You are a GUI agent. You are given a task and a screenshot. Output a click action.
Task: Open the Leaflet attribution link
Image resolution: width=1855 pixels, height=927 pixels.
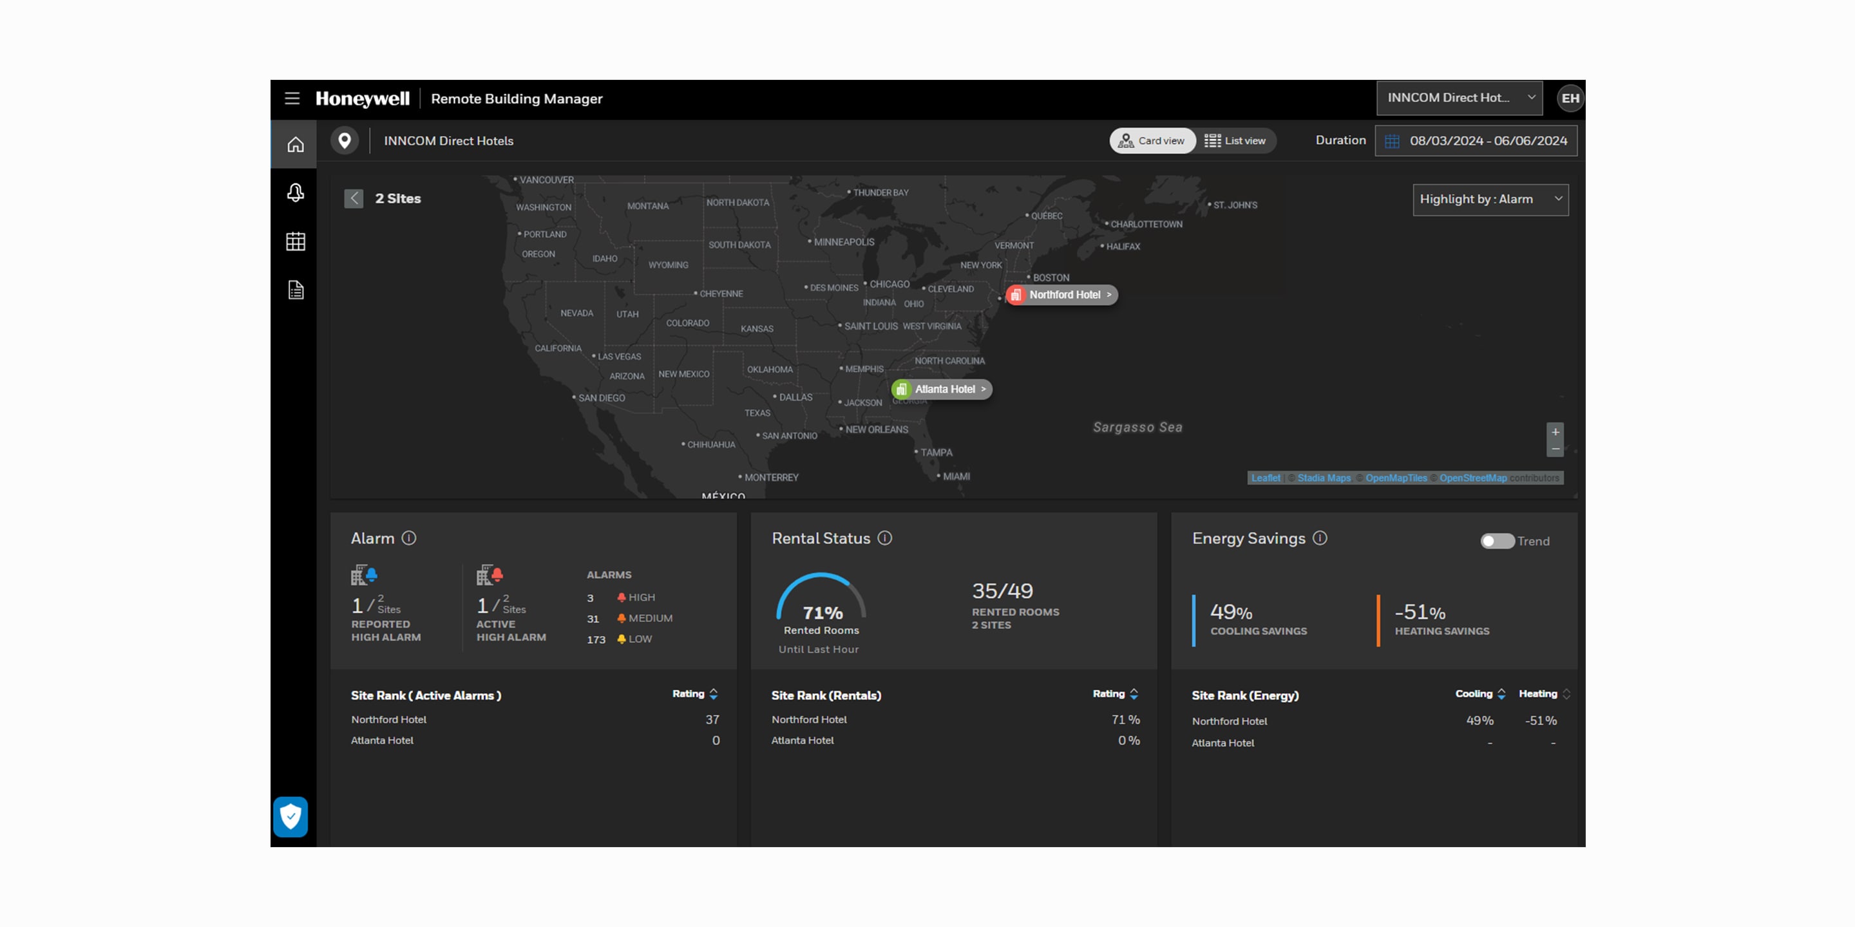coord(1265,478)
